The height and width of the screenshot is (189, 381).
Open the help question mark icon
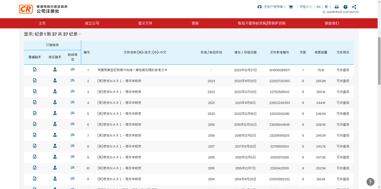pyautogui.click(x=345, y=7)
